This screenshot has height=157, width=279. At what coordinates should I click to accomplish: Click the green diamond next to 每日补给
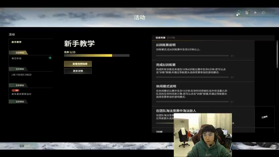(x=50, y=58)
